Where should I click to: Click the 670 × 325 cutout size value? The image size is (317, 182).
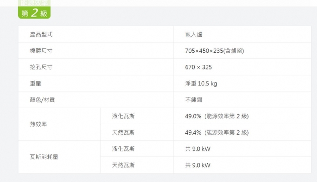(199, 67)
